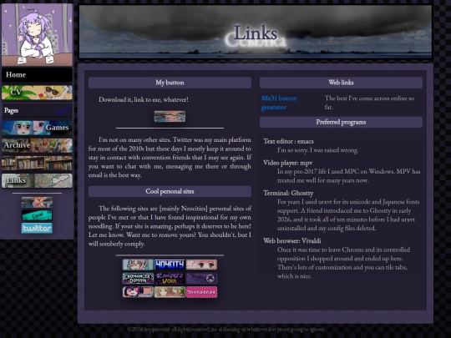Download the sunset site button under My button
The image size is (451, 338).
pyautogui.click(x=170, y=116)
